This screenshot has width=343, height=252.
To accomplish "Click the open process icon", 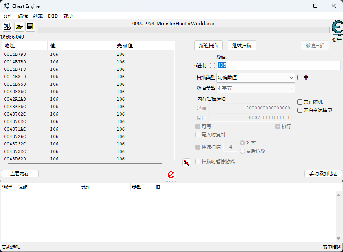I will click(x=7, y=27).
